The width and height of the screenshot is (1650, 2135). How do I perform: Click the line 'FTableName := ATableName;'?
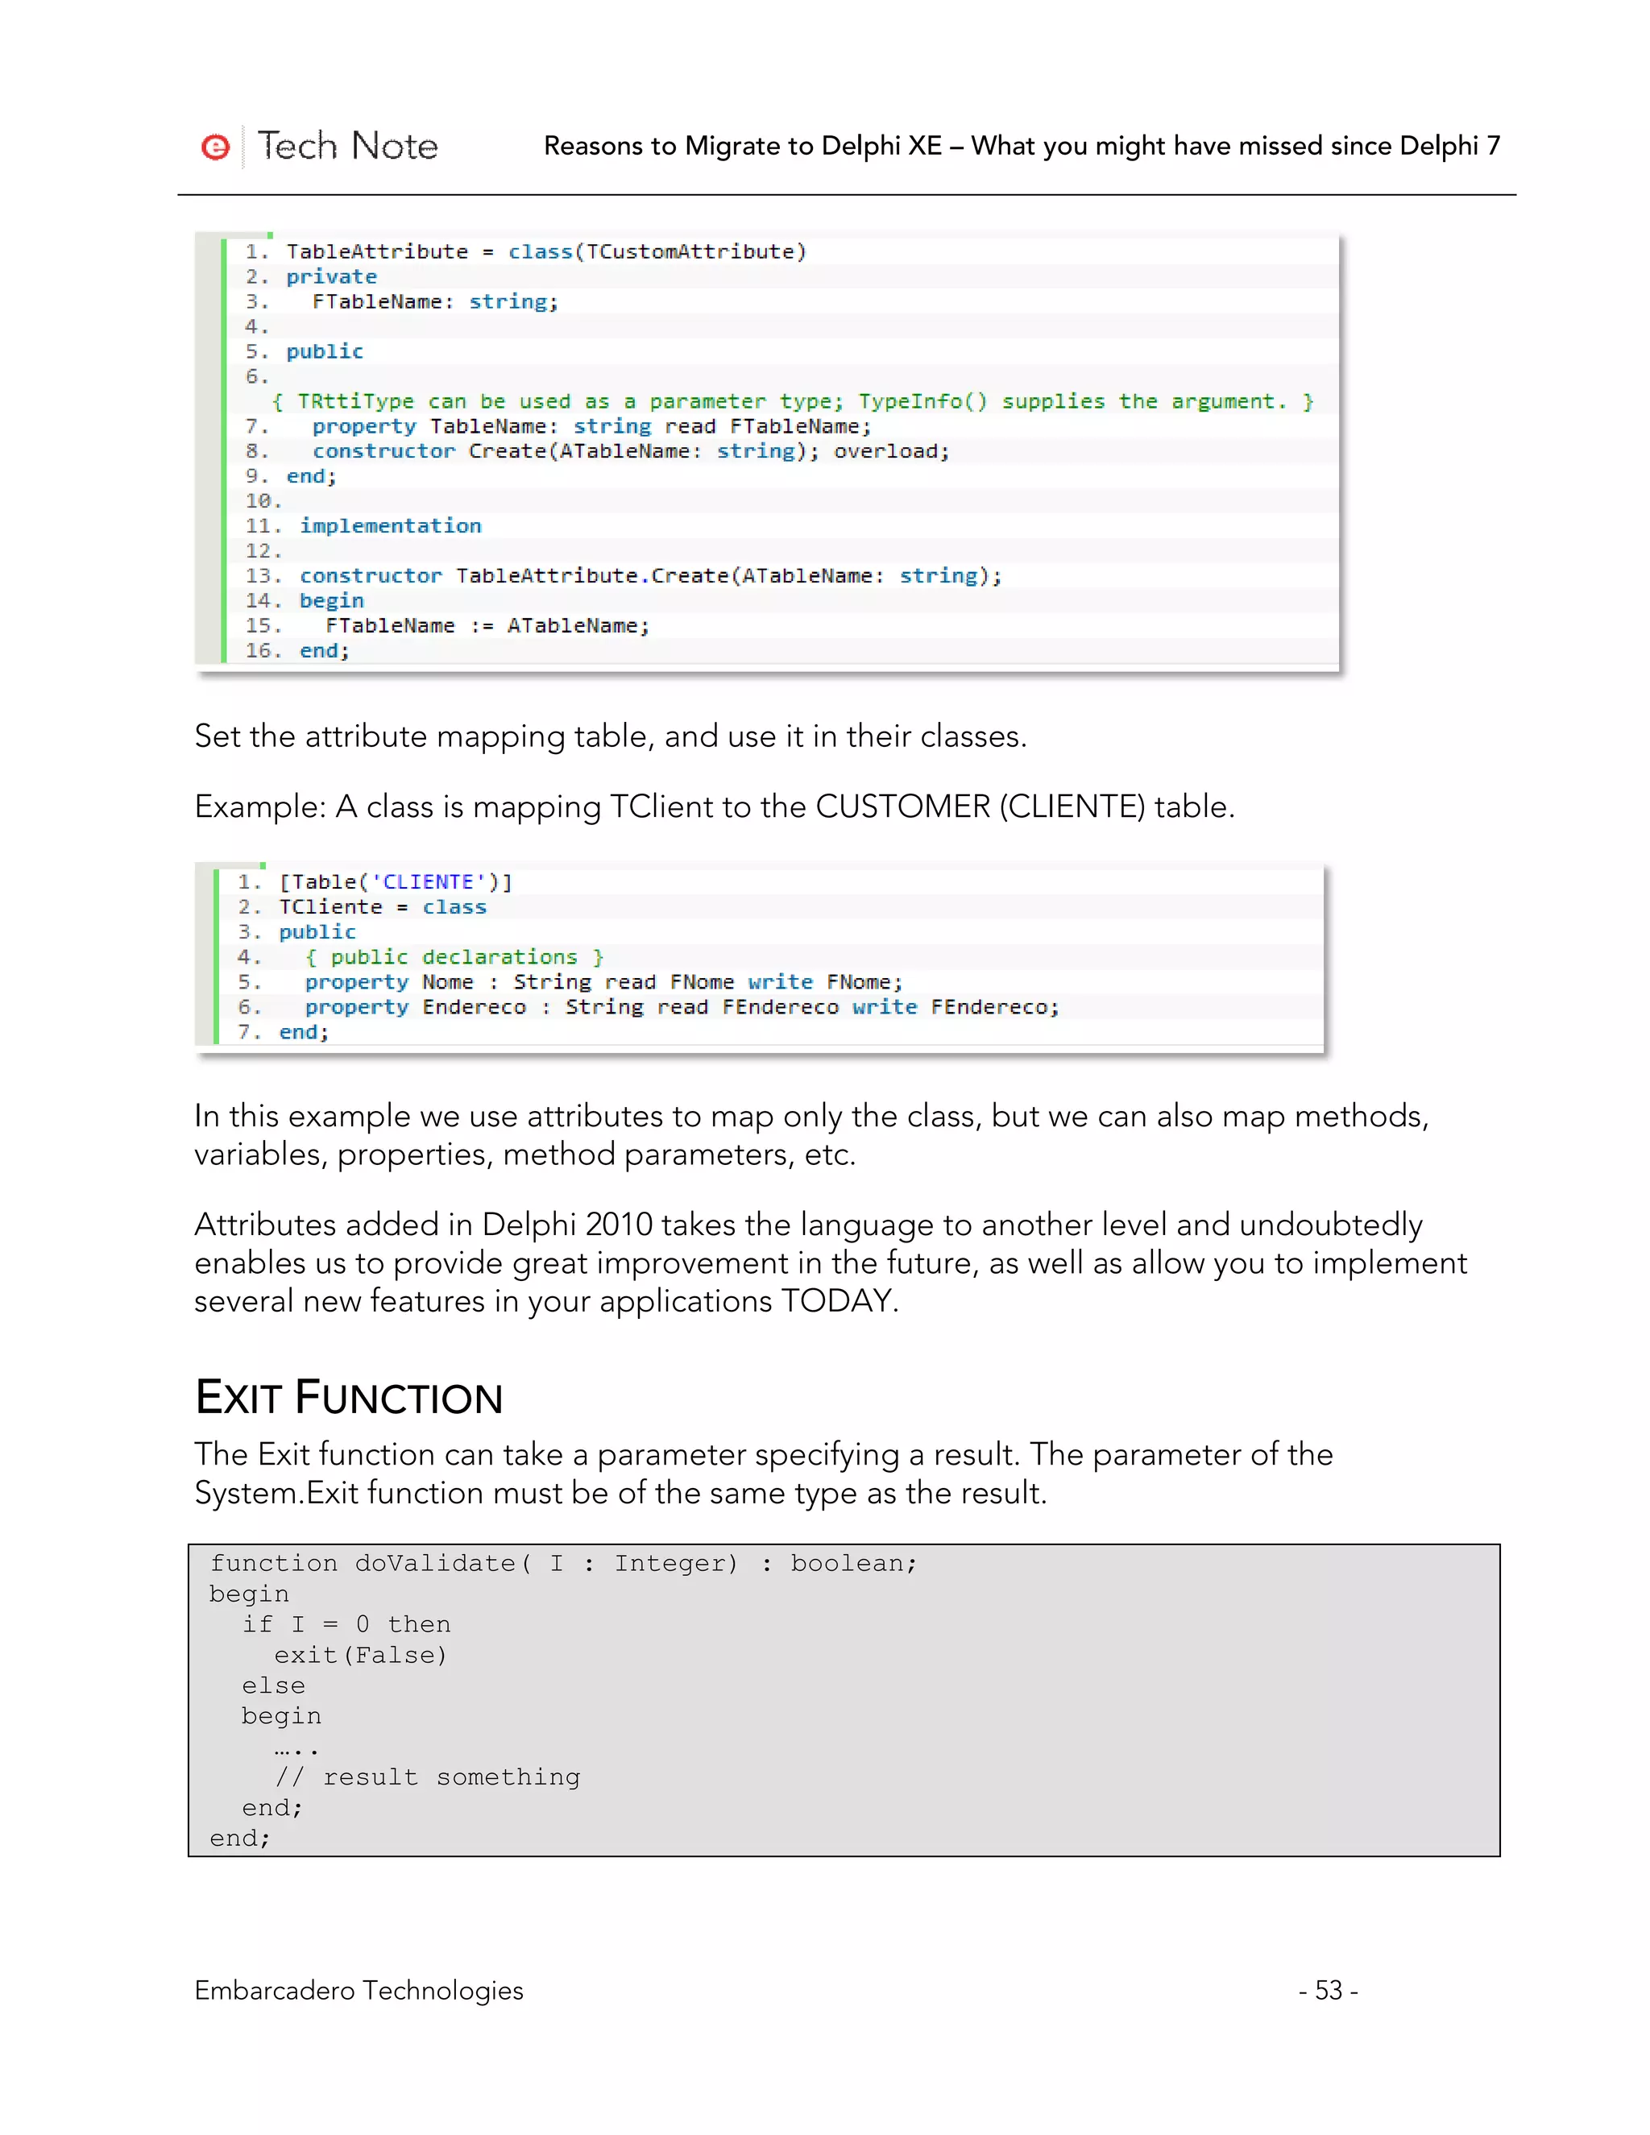[487, 626]
